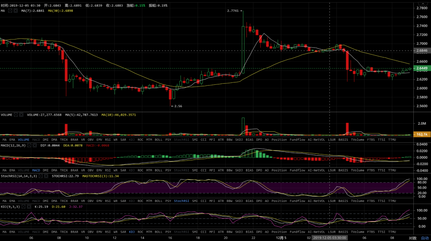Remove the MA indicator with X icon
Viewport: 431px width, 241px height.
tap(16, 11)
